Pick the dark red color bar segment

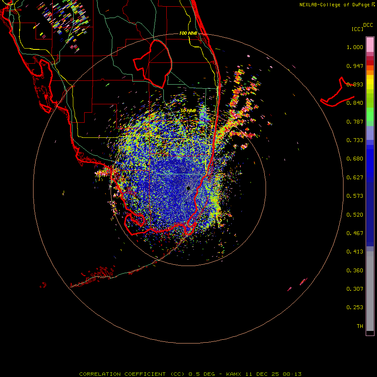[370, 62]
